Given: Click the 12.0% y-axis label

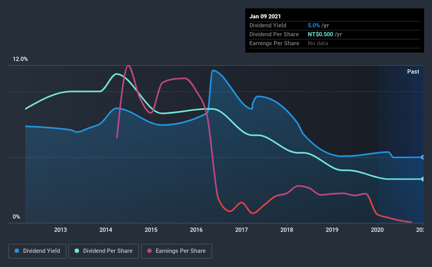Looking at the screenshot, I should (20, 59).
